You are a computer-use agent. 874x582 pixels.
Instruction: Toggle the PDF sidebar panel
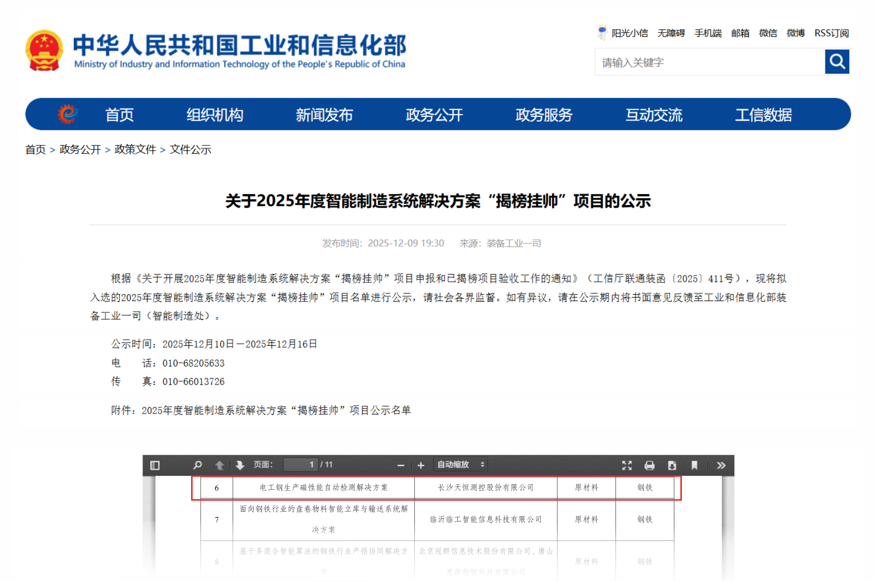point(154,465)
